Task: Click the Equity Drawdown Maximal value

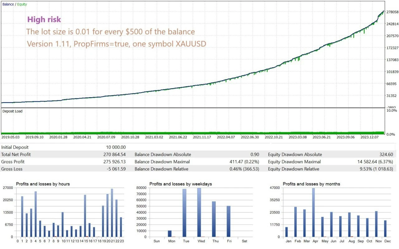Action: tap(375, 162)
